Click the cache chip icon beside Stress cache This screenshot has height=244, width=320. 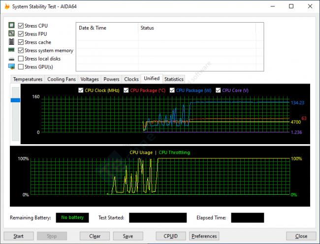(x=11, y=42)
